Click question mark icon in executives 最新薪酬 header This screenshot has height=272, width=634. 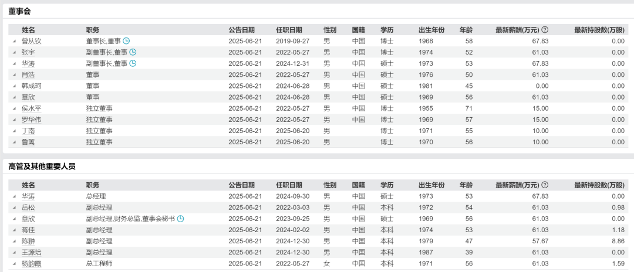click(x=545, y=185)
